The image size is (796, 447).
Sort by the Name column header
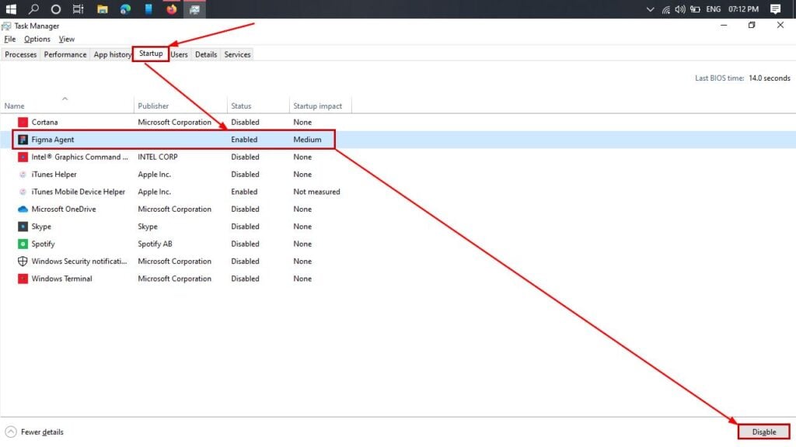tap(67, 105)
